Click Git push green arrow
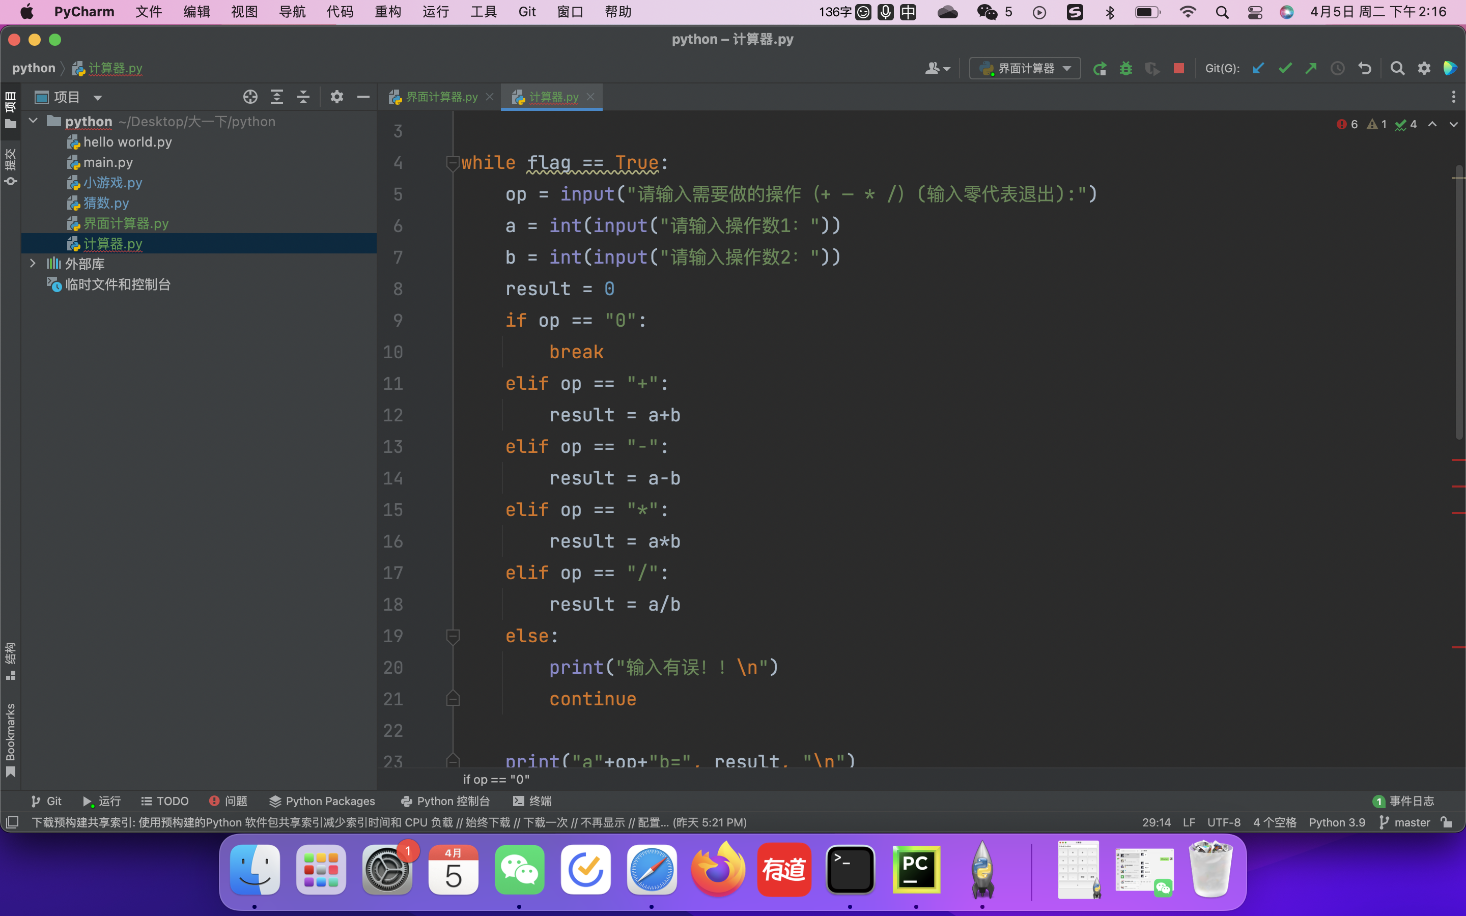 coord(1311,69)
